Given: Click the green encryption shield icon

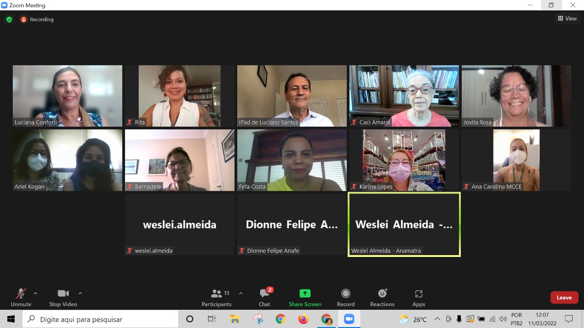Looking at the screenshot, I should tap(9, 20).
